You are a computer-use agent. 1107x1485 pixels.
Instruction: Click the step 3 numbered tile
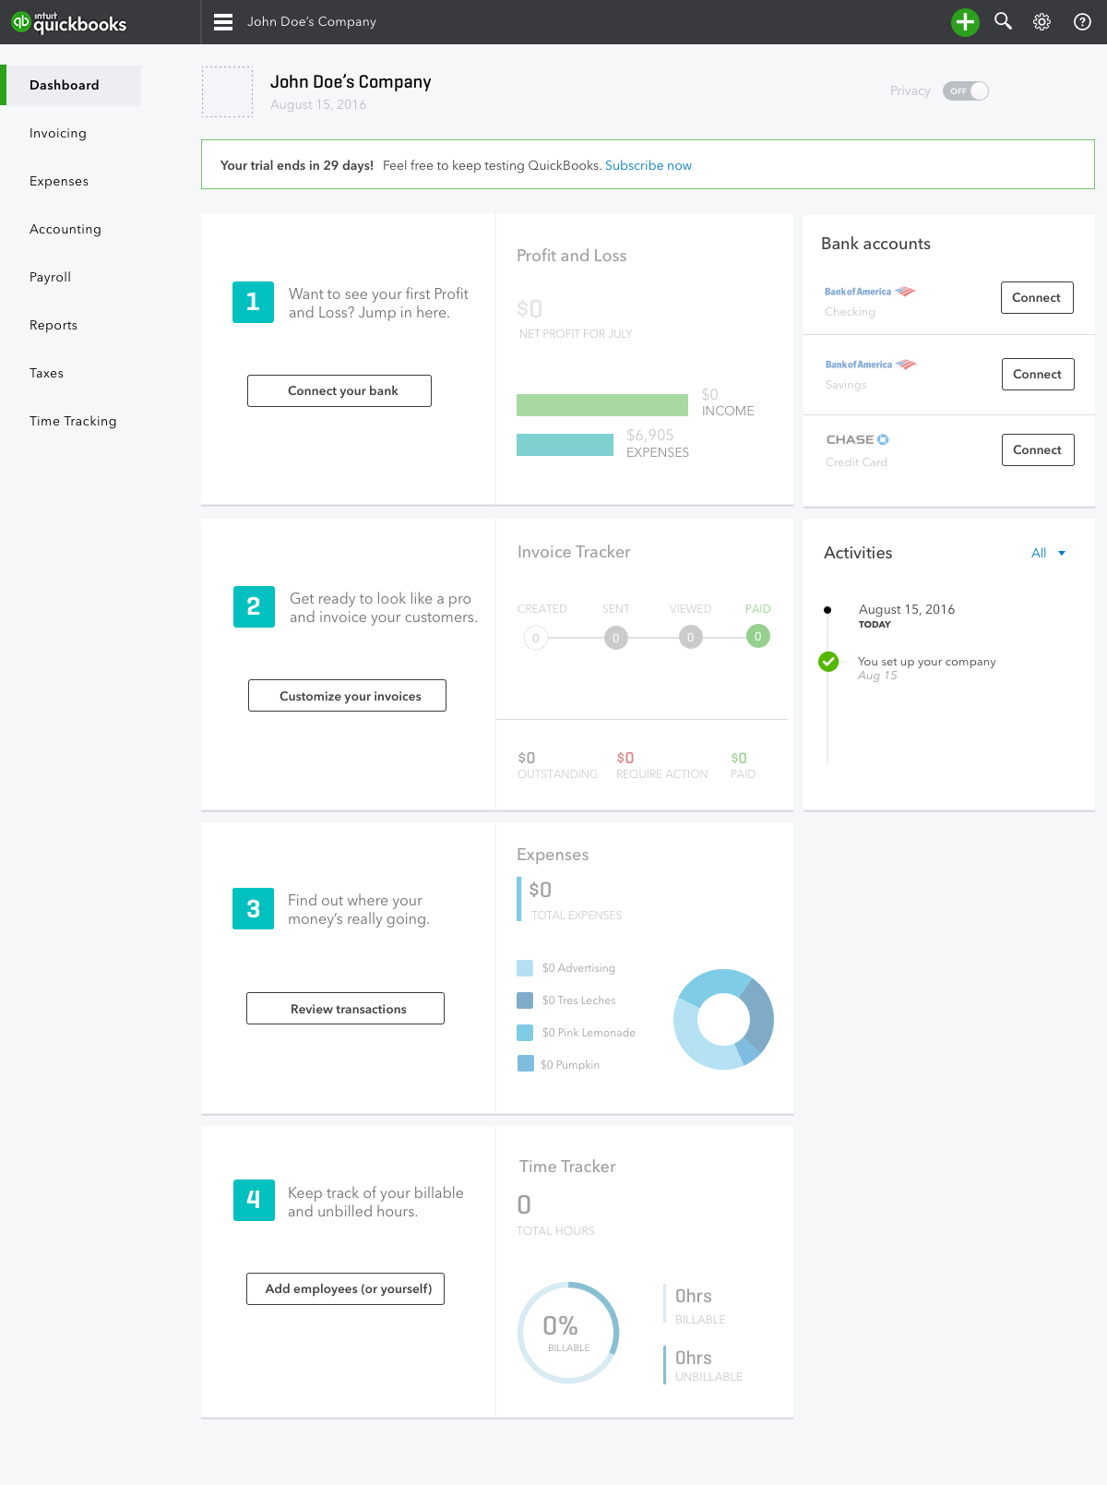(253, 909)
